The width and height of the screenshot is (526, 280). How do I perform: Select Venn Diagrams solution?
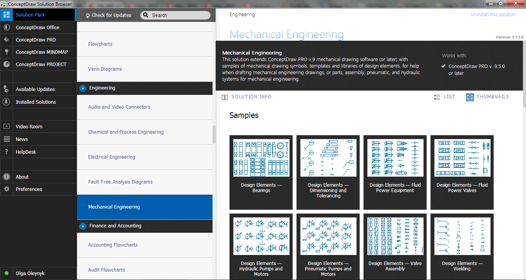(x=145, y=69)
